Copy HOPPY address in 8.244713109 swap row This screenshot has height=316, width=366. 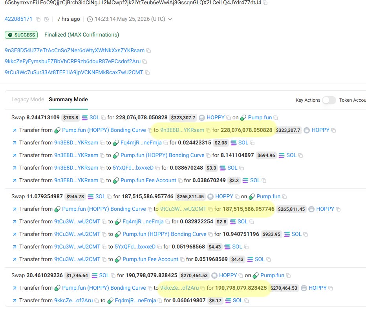coord(229,118)
